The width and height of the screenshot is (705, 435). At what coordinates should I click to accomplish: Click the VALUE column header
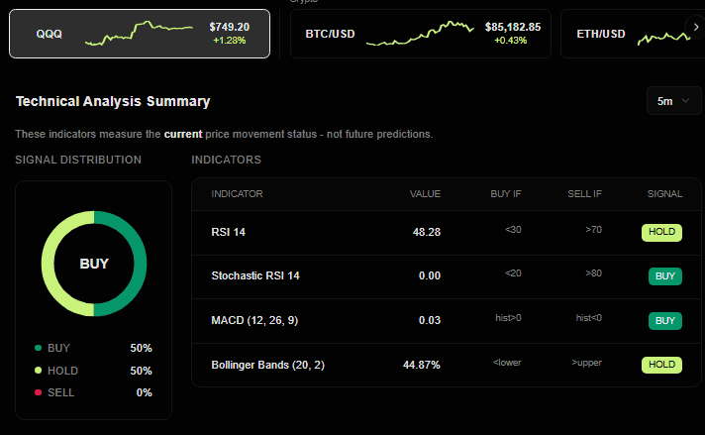pyautogui.click(x=425, y=194)
